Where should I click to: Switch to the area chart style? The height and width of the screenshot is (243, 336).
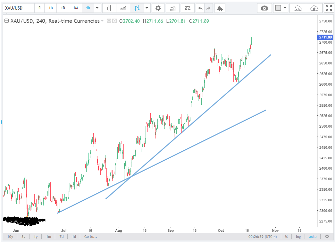(x=123, y=8)
